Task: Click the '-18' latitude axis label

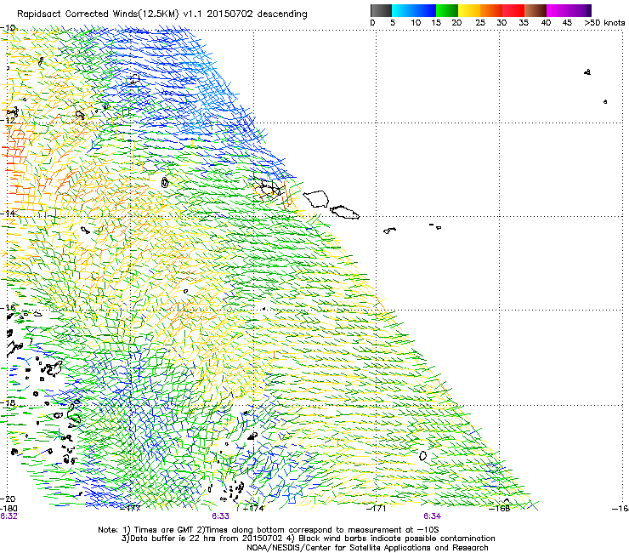Action: pyautogui.click(x=8, y=402)
